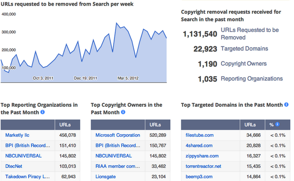This screenshot has width=294, height=181.
Task: Click the 1,131,540 URLs requested figure
Action: click(200, 34)
